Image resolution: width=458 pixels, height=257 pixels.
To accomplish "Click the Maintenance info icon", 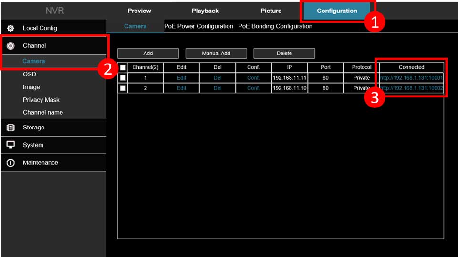I will (x=10, y=163).
